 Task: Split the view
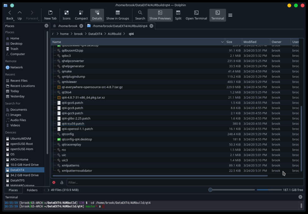(178, 15)
